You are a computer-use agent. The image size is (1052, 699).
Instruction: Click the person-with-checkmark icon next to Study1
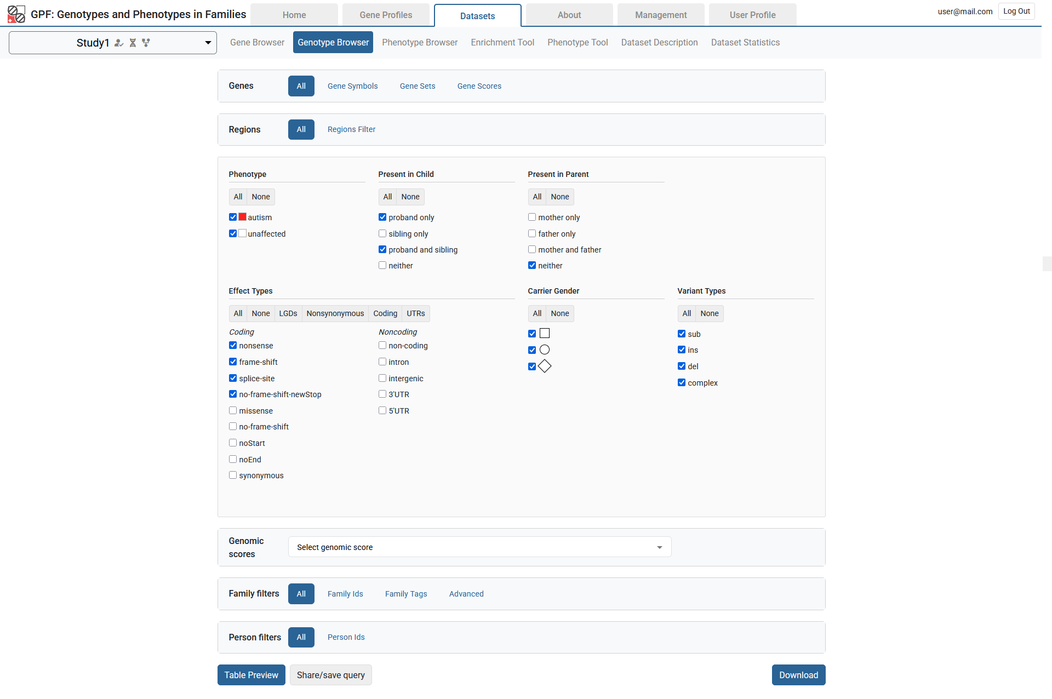tap(119, 43)
